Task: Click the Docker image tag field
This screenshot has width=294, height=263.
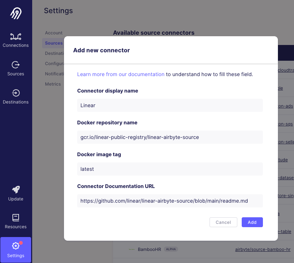Action: [x=170, y=169]
